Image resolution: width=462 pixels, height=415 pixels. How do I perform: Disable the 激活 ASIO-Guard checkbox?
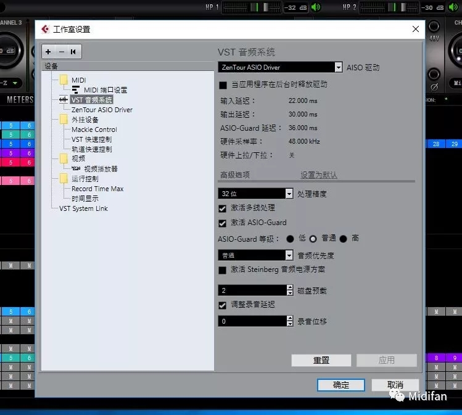(223, 223)
